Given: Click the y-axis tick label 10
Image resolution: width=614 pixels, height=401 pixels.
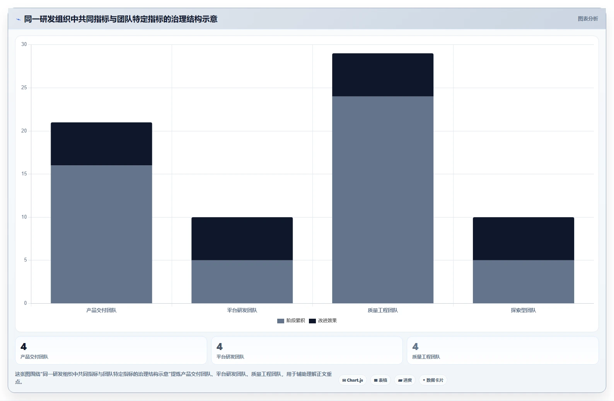Looking at the screenshot, I should coord(24,217).
